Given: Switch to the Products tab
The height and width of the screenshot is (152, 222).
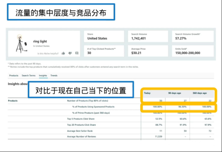Looking at the screenshot, I should pyautogui.click(x=14, y=76).
